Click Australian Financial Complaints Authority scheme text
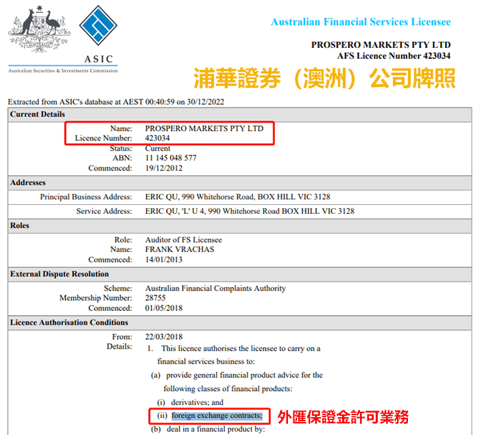The height and width of the screenshot is (435, 480). (x=215, y=288)
